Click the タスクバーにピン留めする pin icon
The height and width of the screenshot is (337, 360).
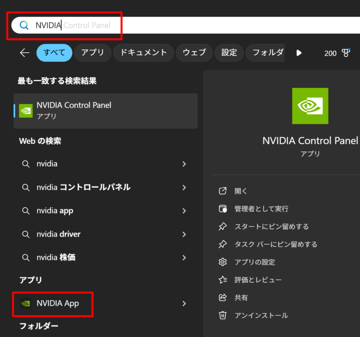(223, 244)
